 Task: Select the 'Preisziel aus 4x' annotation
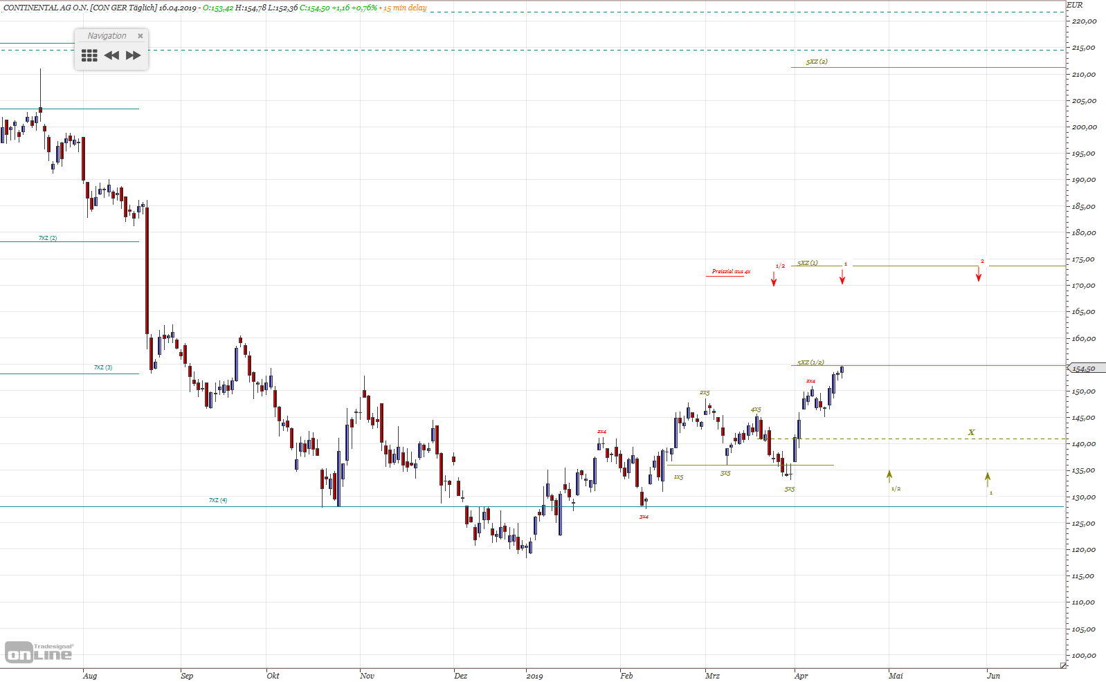(x=731, y=272)
